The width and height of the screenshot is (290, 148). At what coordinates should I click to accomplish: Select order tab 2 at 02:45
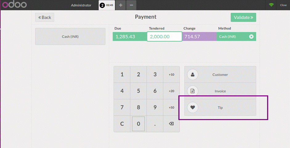pos(107,5)
